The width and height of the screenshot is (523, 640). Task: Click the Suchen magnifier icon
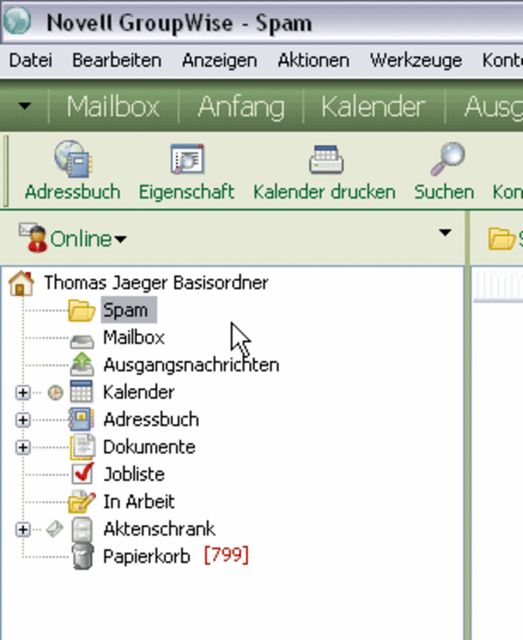coord(448,159)
